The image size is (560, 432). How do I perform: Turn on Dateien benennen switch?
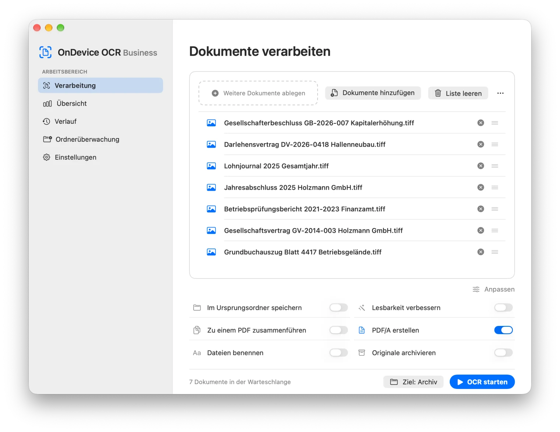(x=339, y=353)
